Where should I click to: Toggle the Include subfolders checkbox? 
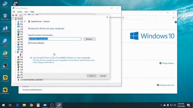coord(29,43)
